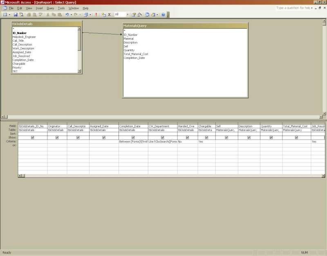Click design grid horizontal scroll right arrow
Viewport: 327px width, 256px height.
pos(323,176)
